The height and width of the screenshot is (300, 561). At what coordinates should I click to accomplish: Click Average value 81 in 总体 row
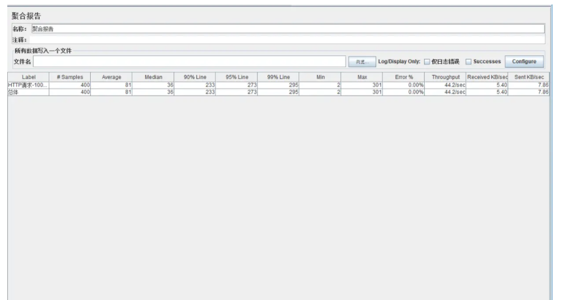coord(111,92)
